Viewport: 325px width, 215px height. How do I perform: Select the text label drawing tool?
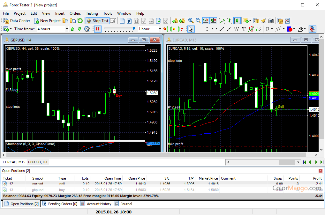(244, 29)
